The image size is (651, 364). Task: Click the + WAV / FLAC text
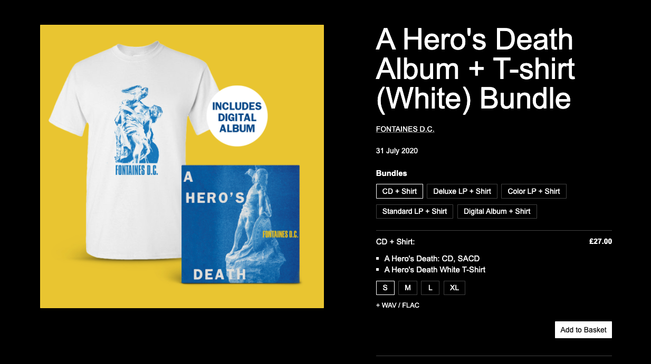(x=398, y=305)
